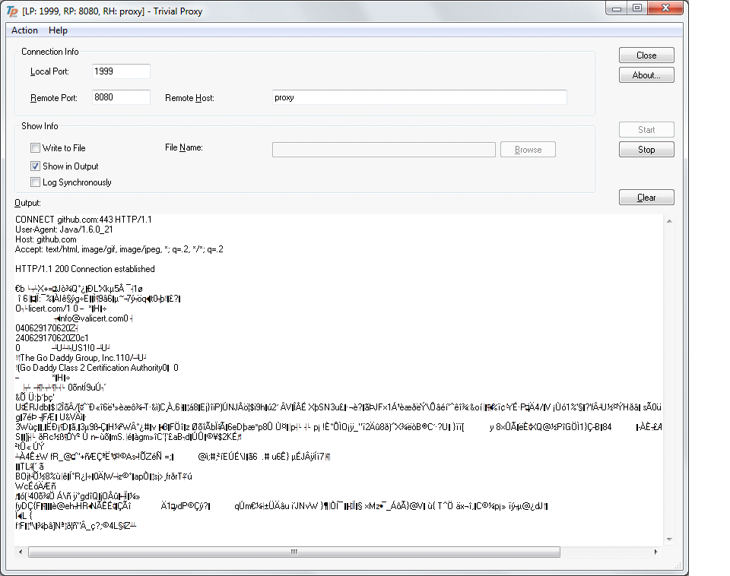Click the Close button
The height and width of the screenshot is (576, 730).
point(646,55)
